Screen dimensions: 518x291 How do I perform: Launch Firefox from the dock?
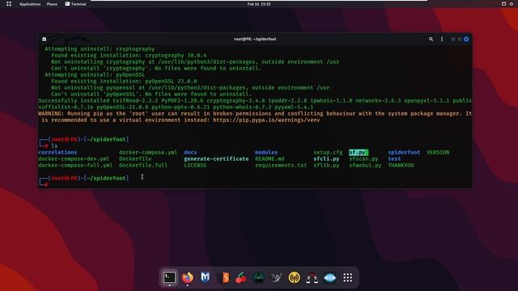pos(187,277)
